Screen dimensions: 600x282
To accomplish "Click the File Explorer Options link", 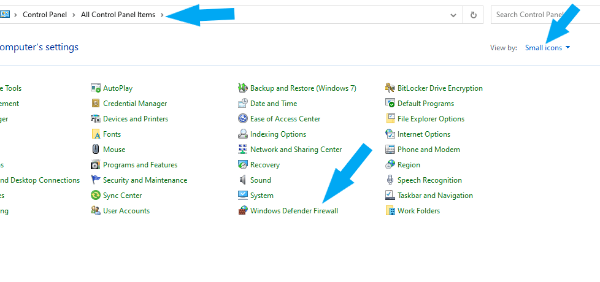I will pyautogui.click(x=431, y=119).
